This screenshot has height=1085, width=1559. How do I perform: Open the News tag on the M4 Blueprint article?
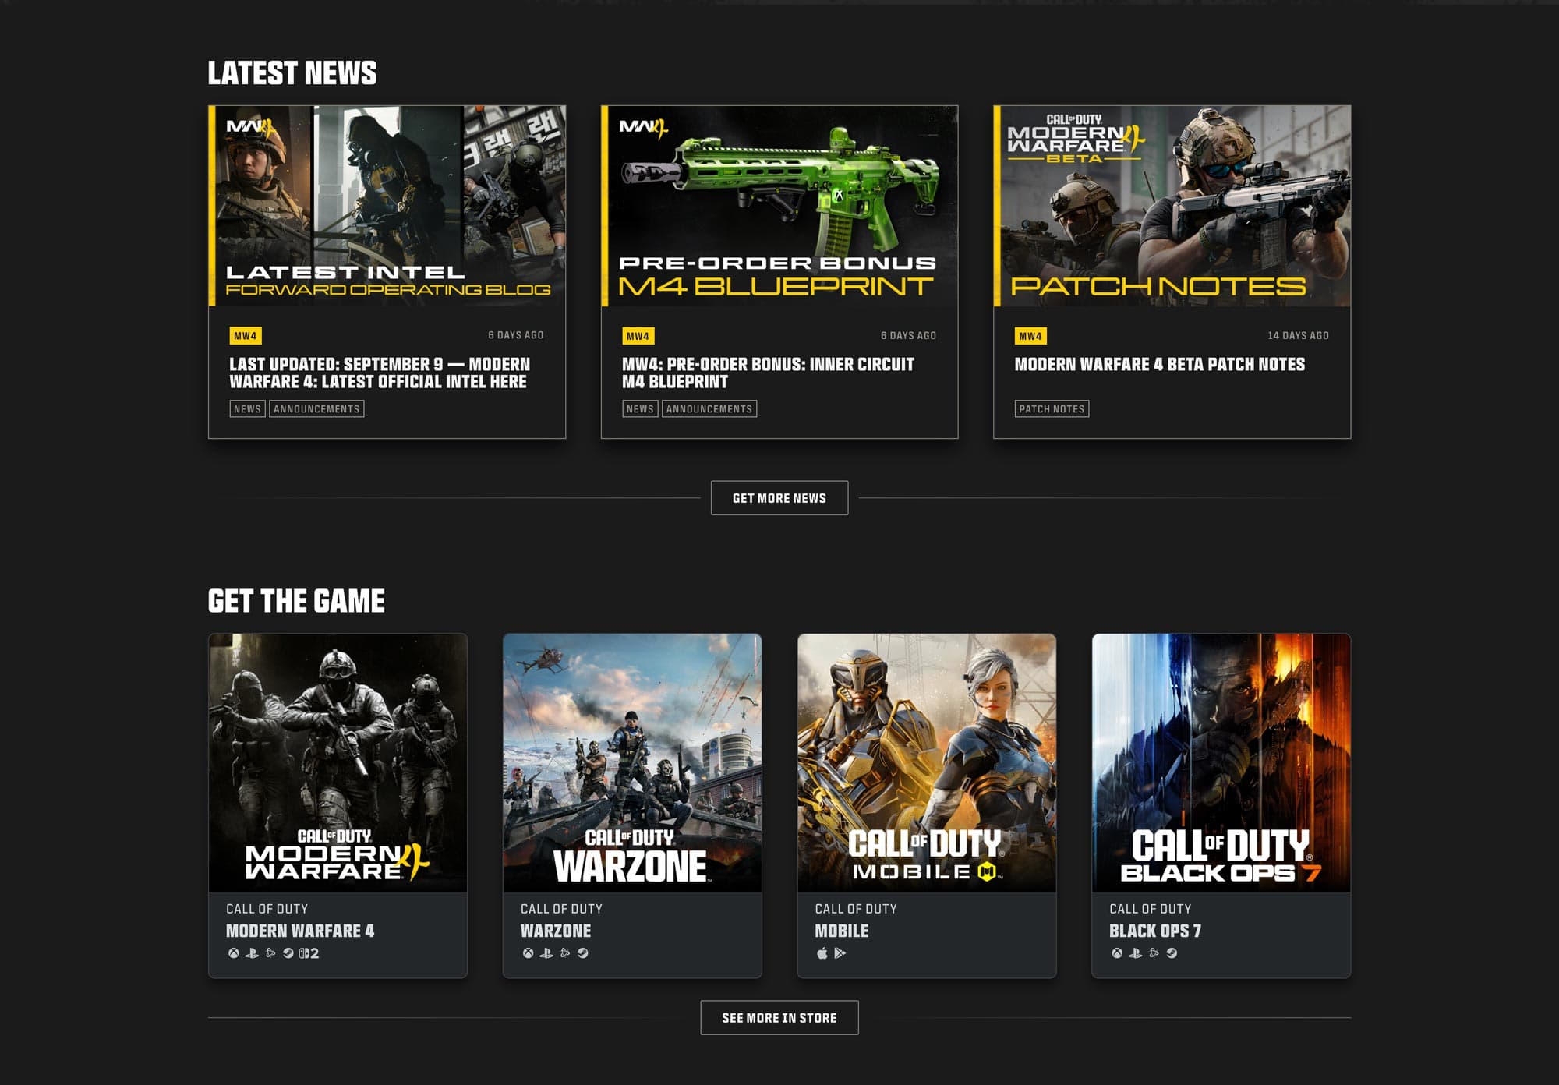[x=640, y=409]
